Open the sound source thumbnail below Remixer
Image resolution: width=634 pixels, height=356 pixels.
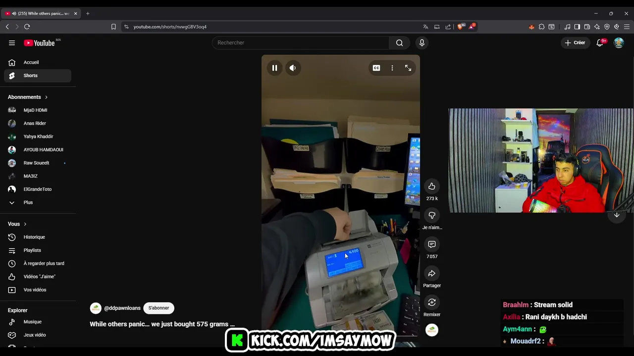tap(432, 330)
